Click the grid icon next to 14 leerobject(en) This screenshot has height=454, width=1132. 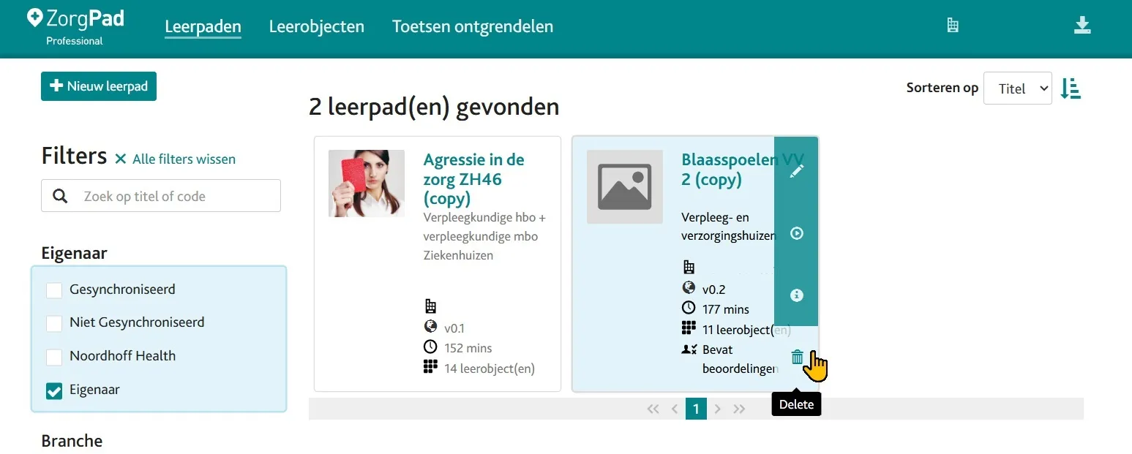pos(430,366)
